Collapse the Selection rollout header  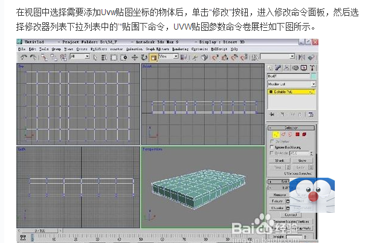(x=291, y=128)
